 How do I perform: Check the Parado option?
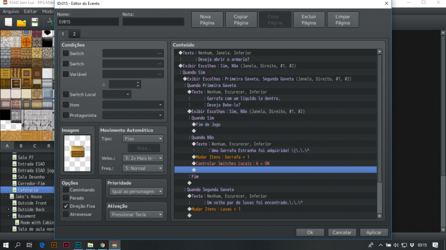pyautogui.click(x=66, y=198)
